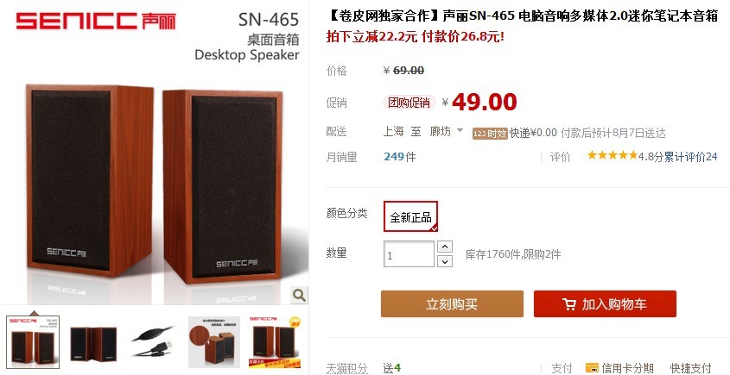Select the first speaker thumbnail
The image size is (730, 375).
coord(33,341)
